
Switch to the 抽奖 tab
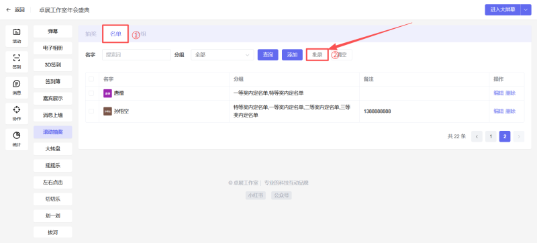coord(91,34)
